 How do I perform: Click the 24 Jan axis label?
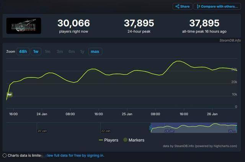coord(42,114)
